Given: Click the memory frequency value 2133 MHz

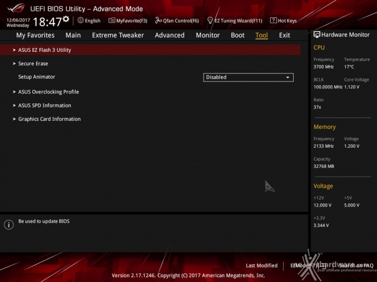Looking at the screenshot, I should pos(324,146).
